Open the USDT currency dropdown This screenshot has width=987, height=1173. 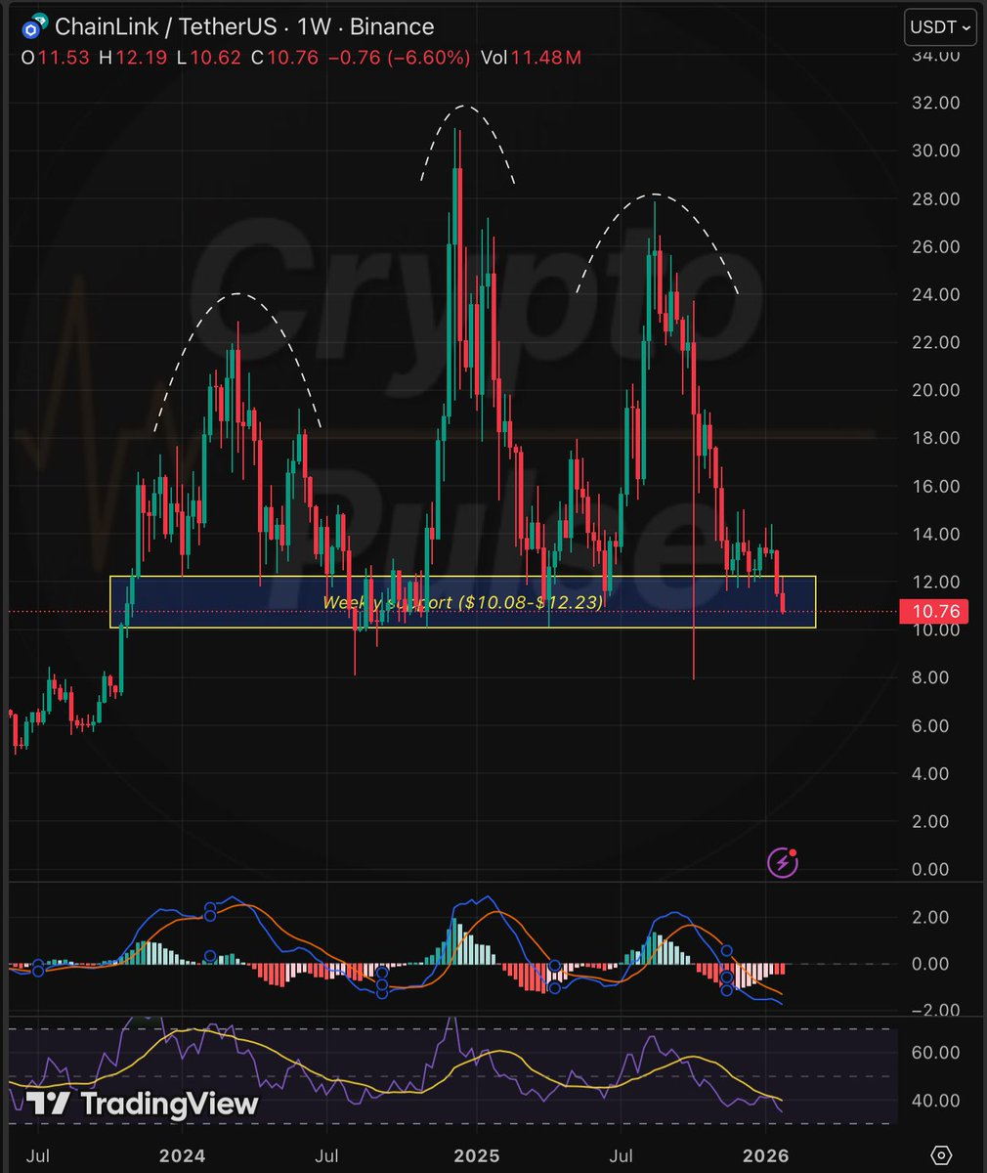(x=939, y=28)
